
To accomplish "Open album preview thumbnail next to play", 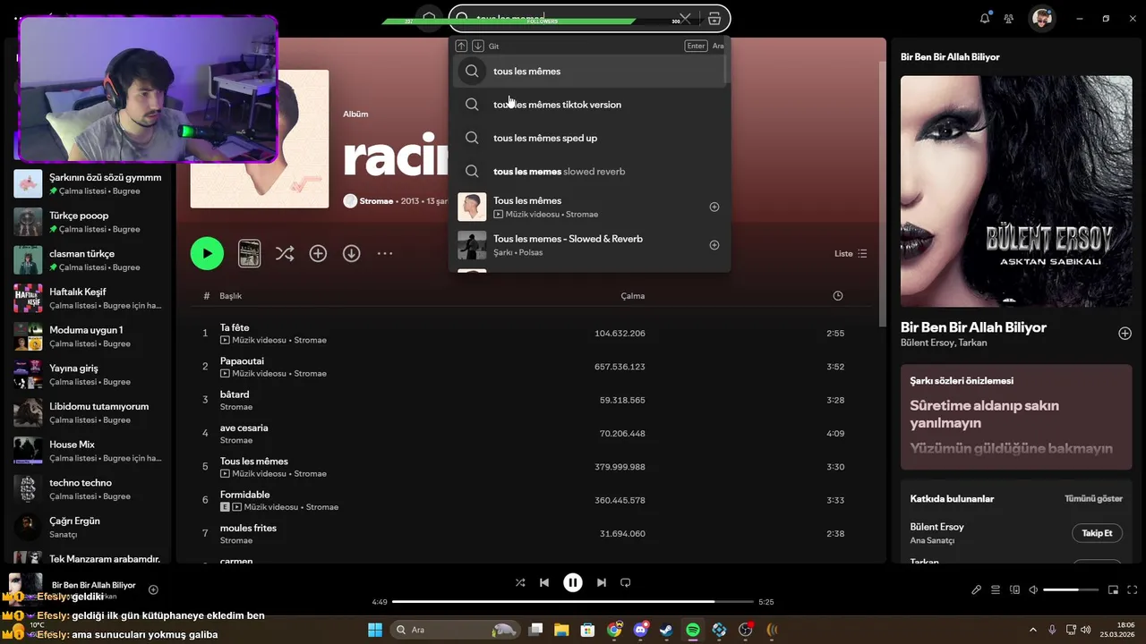I will (x=249, y=253).
